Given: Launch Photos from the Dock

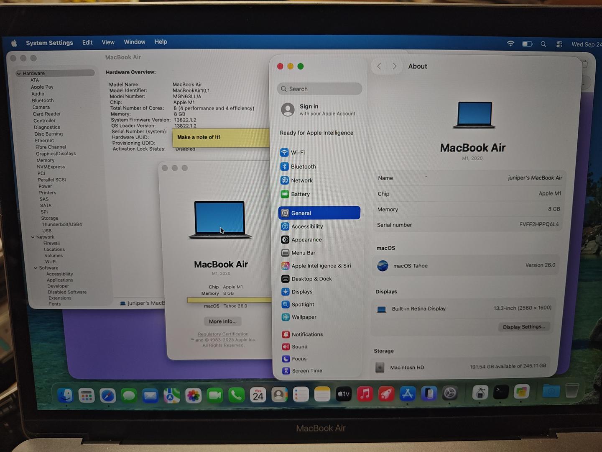Looking at the screenshot, I should pyautogui.click(x=194, y=395).
